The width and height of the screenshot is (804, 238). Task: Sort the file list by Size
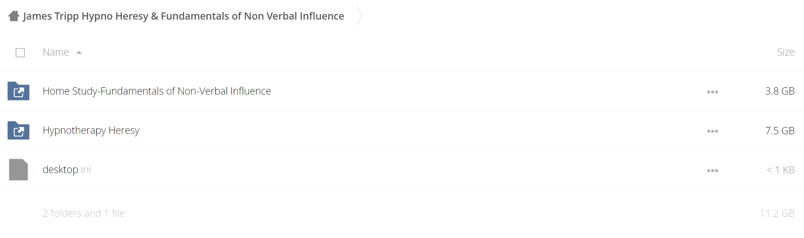tap(786, 52)
